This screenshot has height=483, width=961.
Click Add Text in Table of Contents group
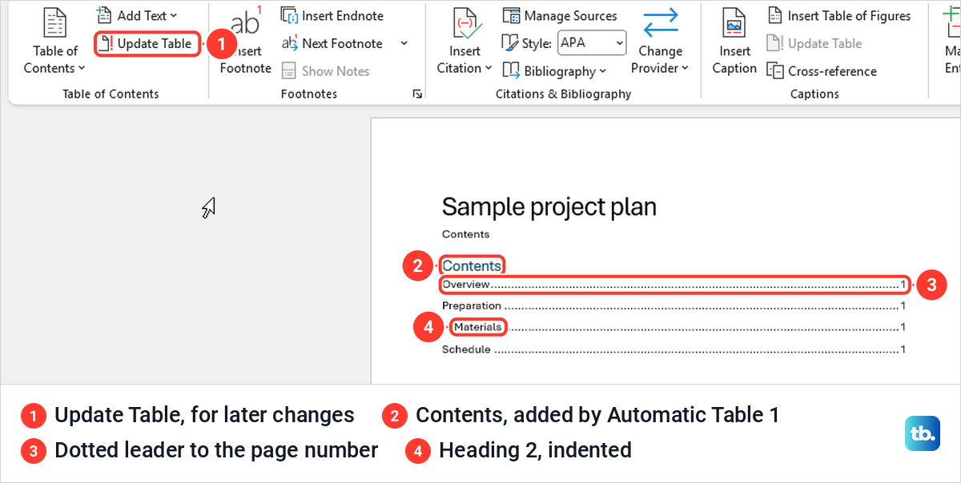tap(137, 15)
